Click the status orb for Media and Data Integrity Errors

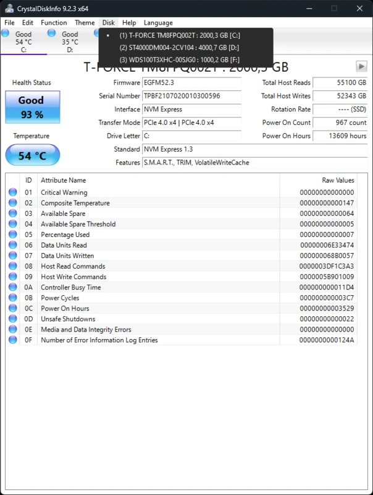coord(12,329)
